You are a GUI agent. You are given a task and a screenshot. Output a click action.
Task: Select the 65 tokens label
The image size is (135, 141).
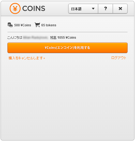[x=49, y=25]
